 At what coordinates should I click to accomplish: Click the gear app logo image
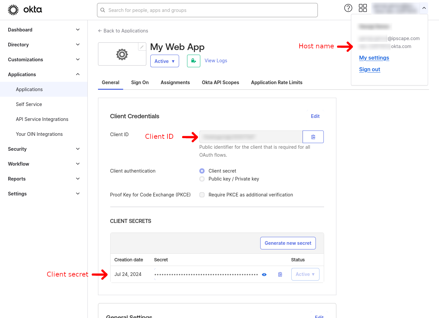122,54
